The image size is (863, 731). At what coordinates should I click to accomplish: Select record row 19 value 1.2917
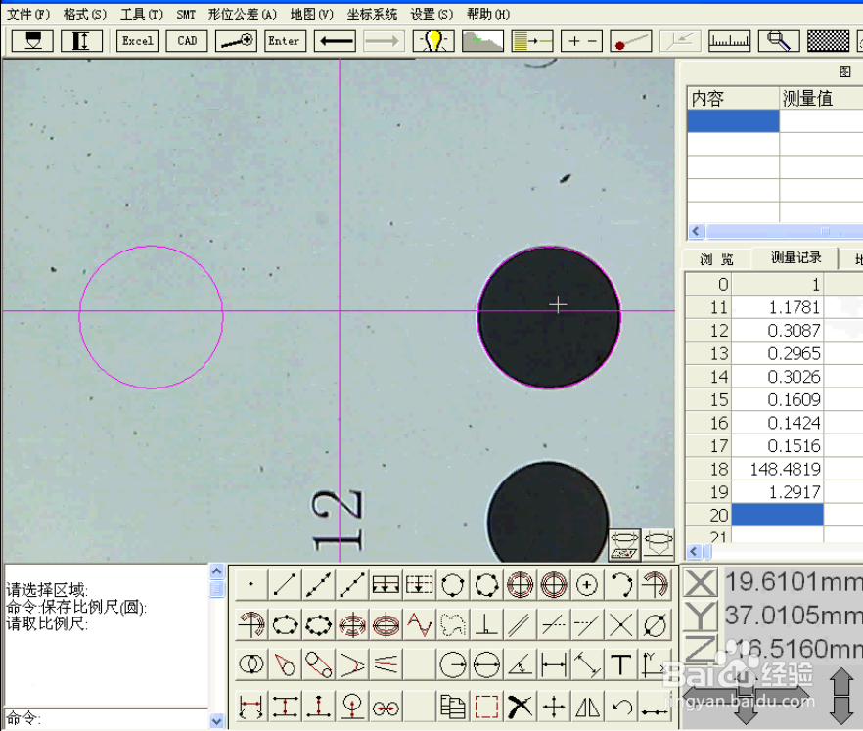point(777,492)
